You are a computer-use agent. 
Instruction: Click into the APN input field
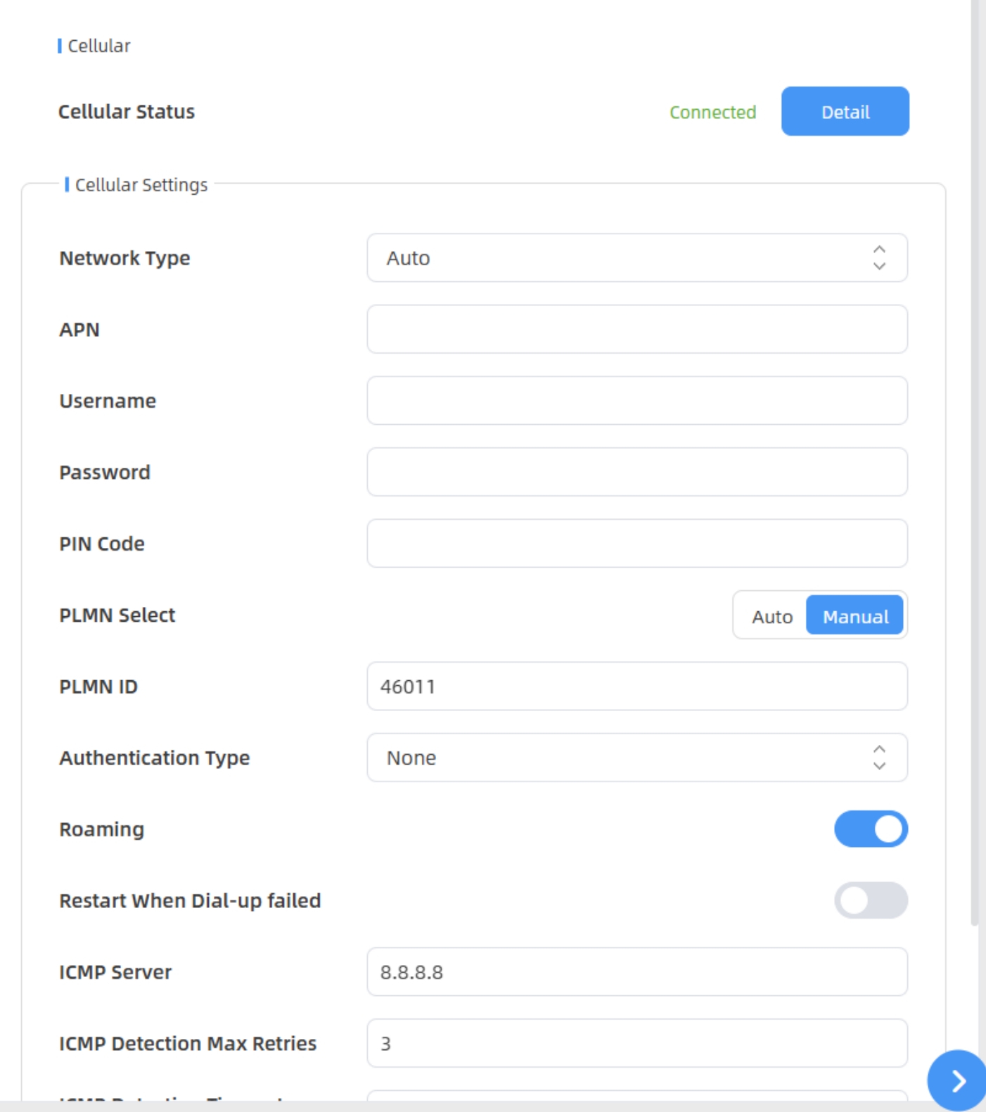pos(636,329)
